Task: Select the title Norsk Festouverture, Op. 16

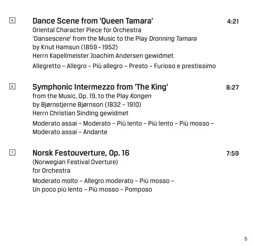Action: (81, 153)
